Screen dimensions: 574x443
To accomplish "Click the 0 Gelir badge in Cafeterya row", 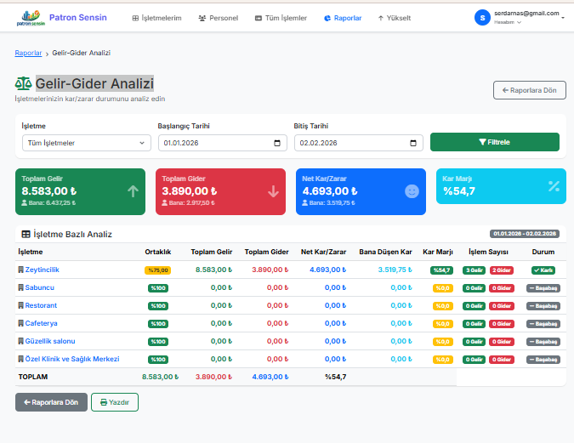I will pyautogui.click(x=474, y=324).
